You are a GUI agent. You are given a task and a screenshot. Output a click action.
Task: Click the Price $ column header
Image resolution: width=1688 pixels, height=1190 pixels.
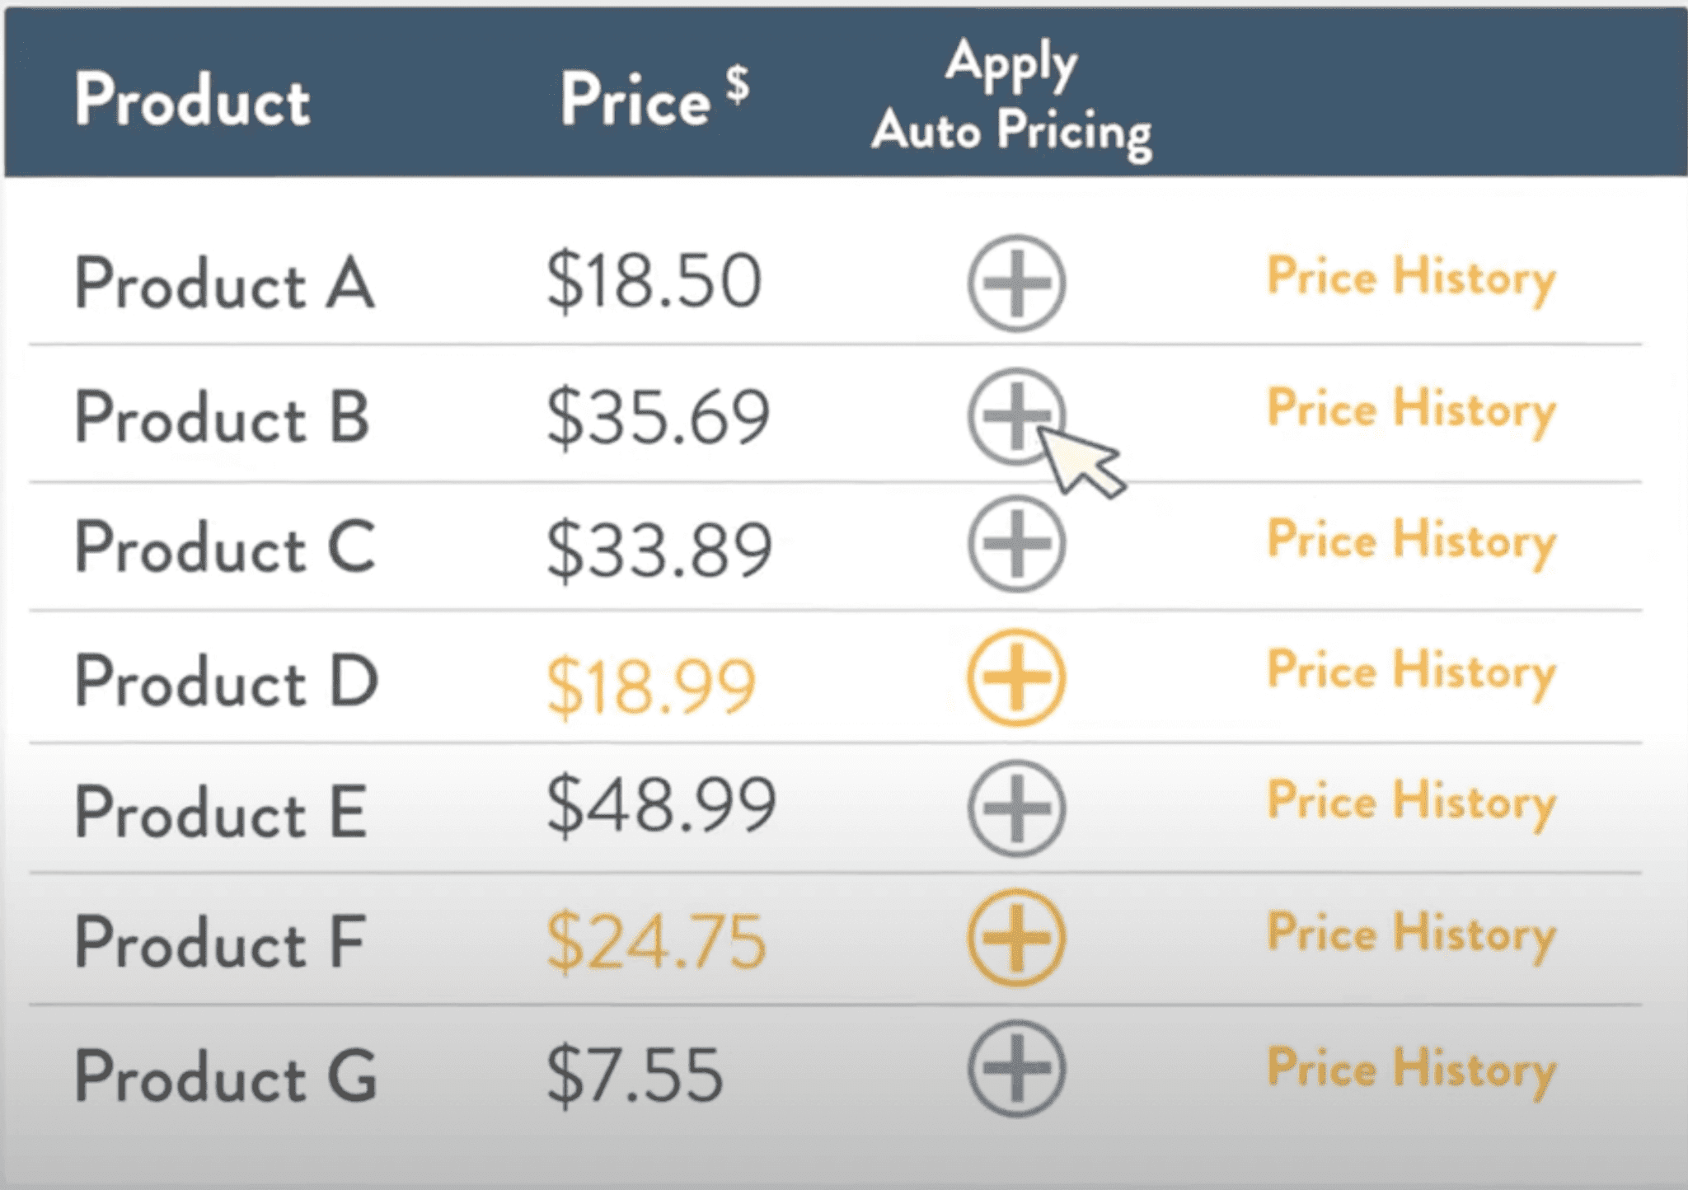pyautogui.click(x=654, y=96)
